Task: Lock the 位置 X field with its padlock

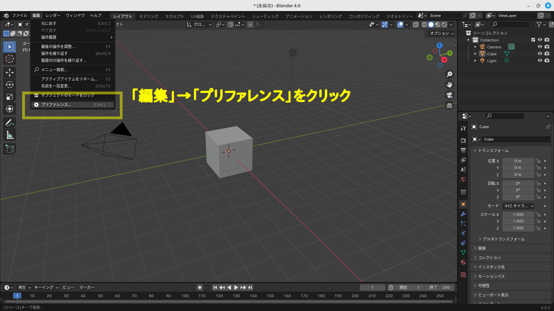Action: tap(538, 161)
